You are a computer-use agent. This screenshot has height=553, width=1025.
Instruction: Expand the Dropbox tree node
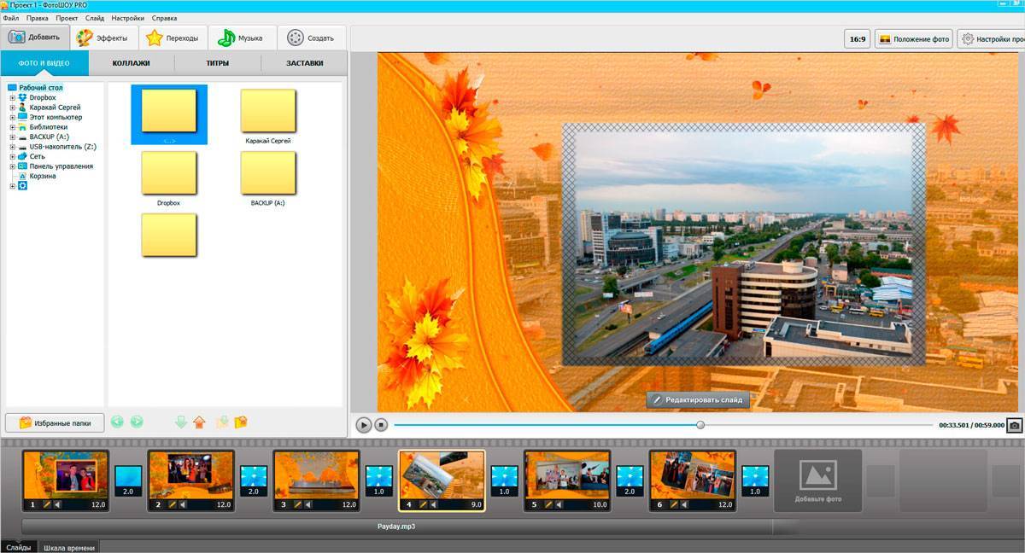coord(13,98)
